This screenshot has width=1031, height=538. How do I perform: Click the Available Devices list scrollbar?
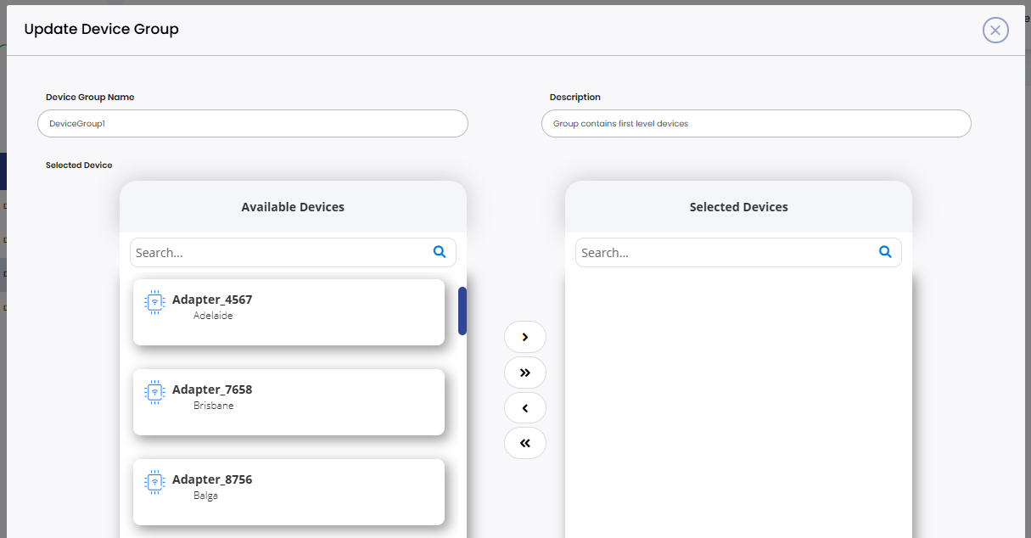pos(462,311)
